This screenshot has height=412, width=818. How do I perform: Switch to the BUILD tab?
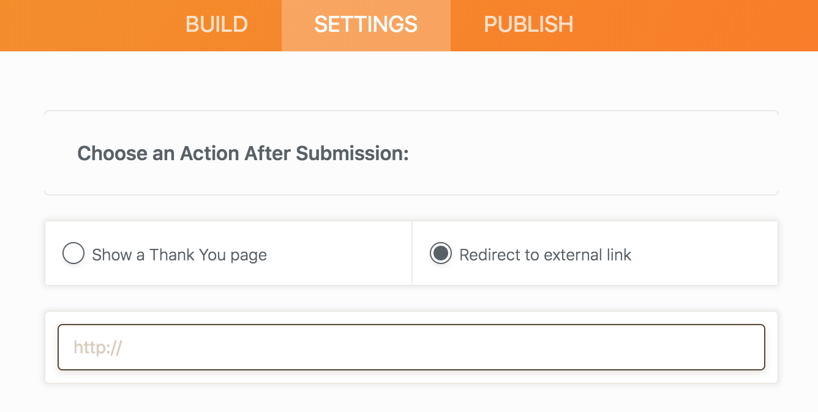[217, 24]
